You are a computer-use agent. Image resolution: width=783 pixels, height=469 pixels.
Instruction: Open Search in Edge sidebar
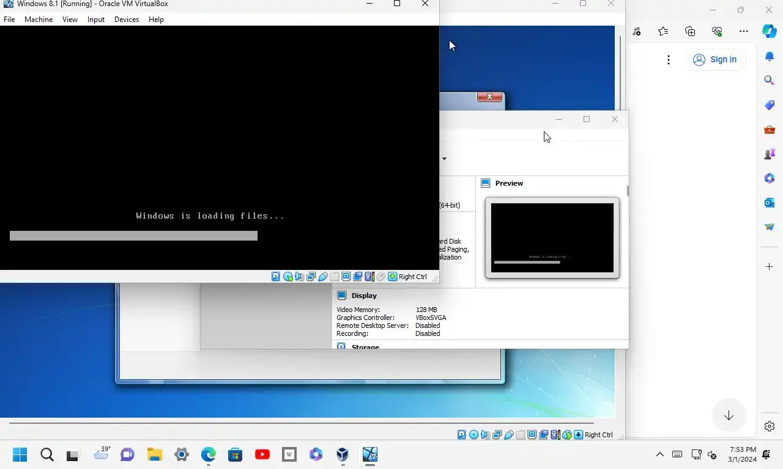click(x=770, y=80)
